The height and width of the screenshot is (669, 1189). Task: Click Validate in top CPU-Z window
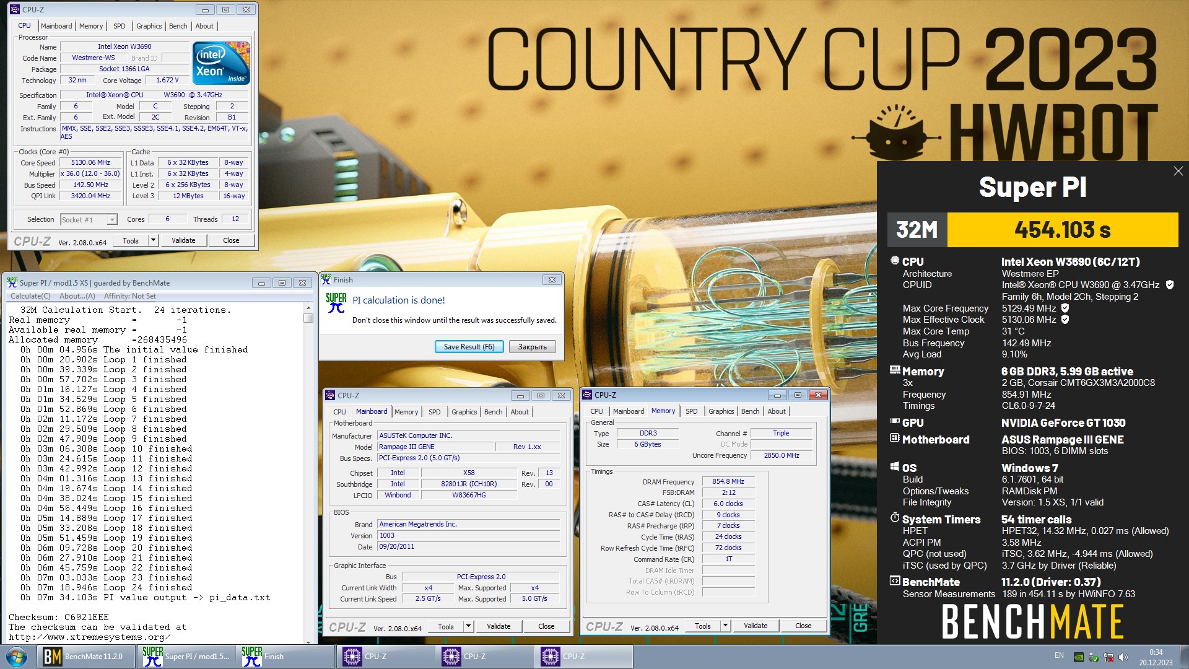pos(183,240)
